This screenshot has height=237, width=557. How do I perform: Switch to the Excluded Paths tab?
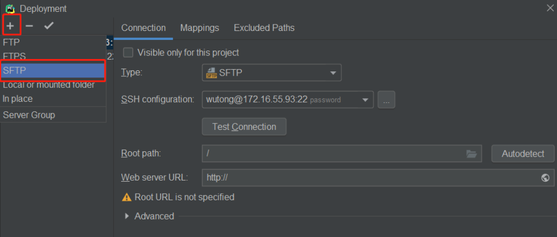264,28
